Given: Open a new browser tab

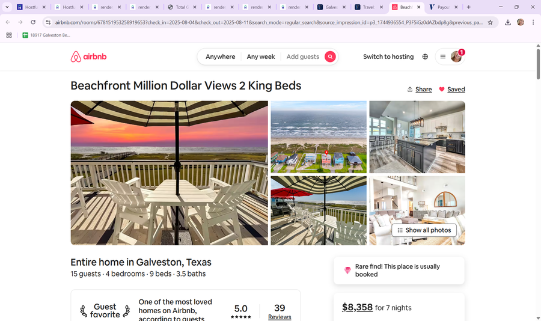Looking at the screenshot, I should (x=469, y=7).
